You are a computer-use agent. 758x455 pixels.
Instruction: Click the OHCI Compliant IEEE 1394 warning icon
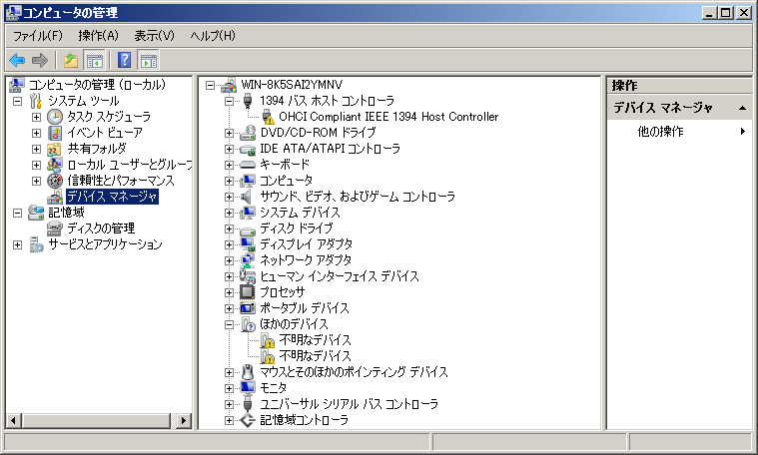[268, 117]
